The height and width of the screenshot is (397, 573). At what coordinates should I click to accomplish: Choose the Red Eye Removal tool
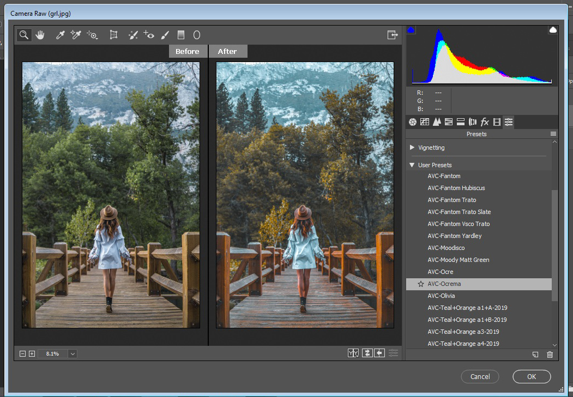pos(149,35)
